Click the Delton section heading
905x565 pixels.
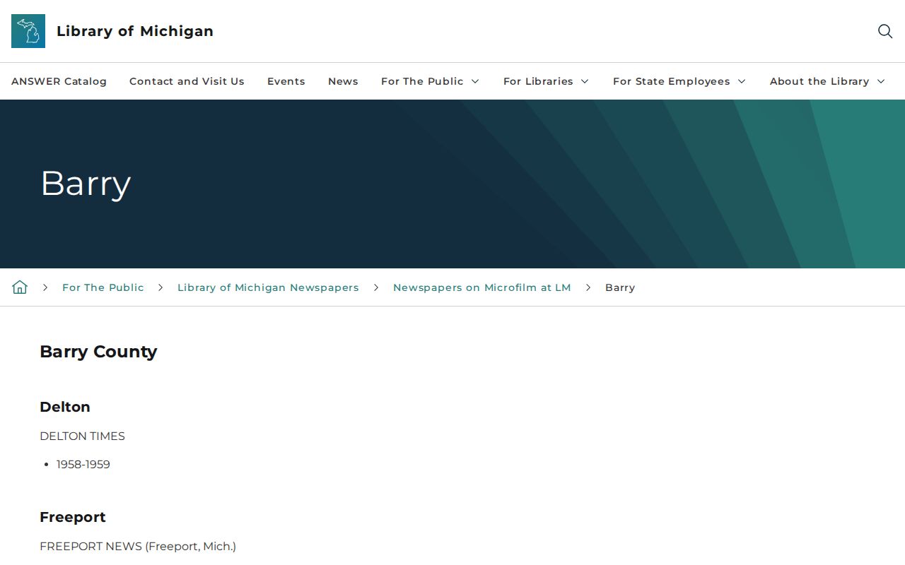[x=65, y=407]
